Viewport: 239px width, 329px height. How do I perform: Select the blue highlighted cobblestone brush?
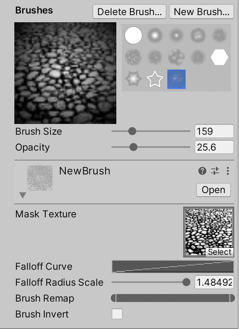(176, 79)
